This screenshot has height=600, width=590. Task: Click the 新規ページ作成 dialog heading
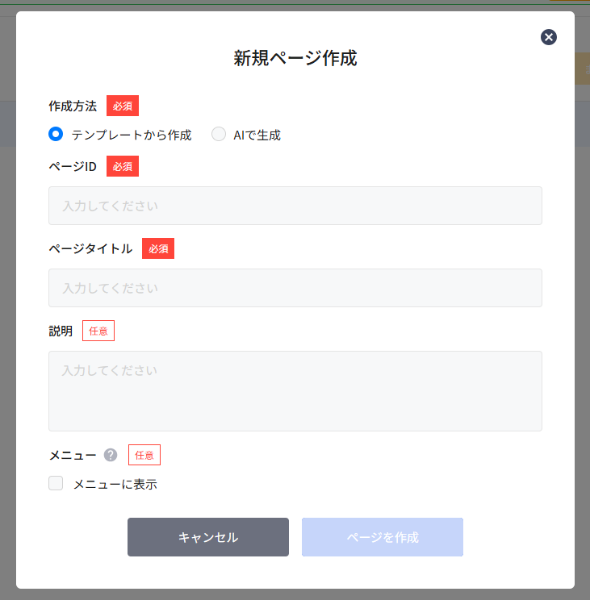[x=295, y=58]
